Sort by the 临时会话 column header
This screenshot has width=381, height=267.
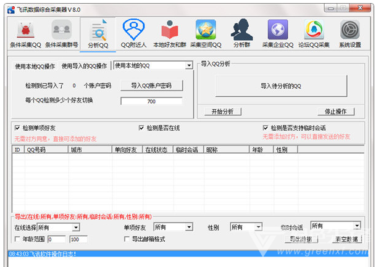(x=188, y=150)
